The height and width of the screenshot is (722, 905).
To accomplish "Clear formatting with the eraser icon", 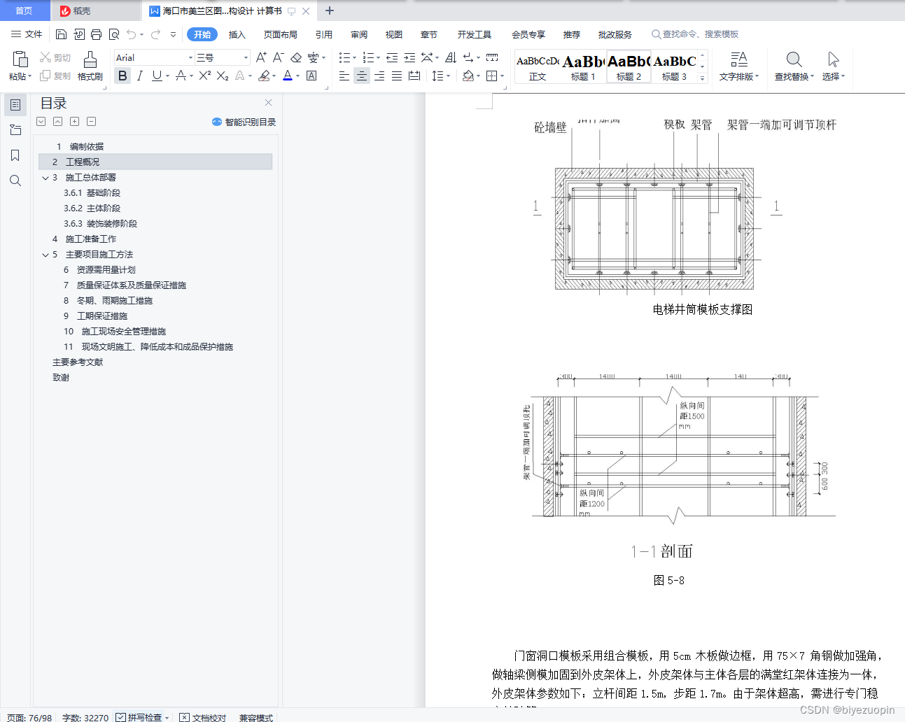I will click(296, 57).
